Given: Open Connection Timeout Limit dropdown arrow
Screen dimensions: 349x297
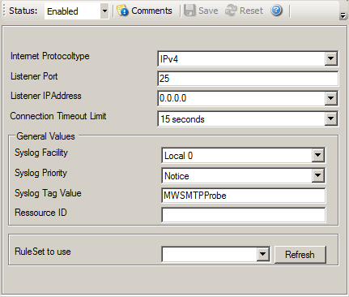Looking at the screenshot, I should tap(331, 118).
